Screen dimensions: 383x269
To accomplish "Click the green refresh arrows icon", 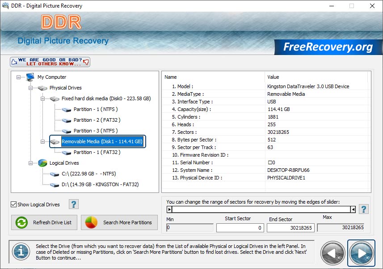I will 21,222.
